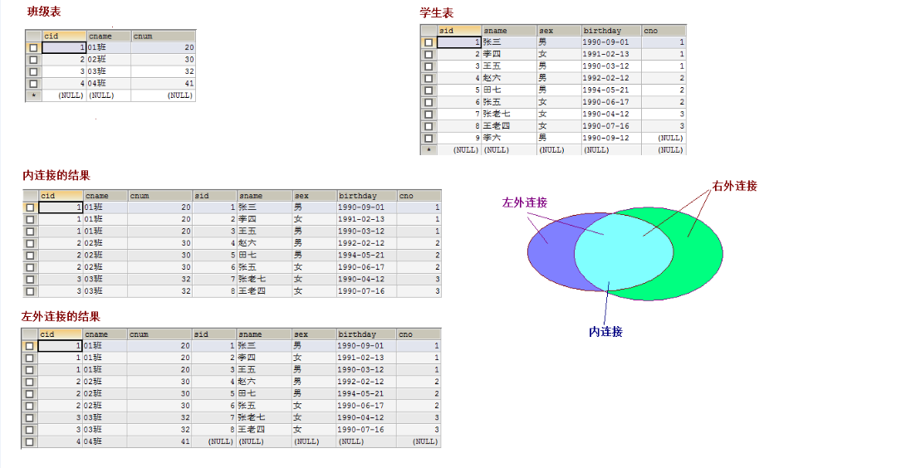Click the 内连接 label under the diagram
This screenshot has width=911, height=468.
tap(606, 332)
